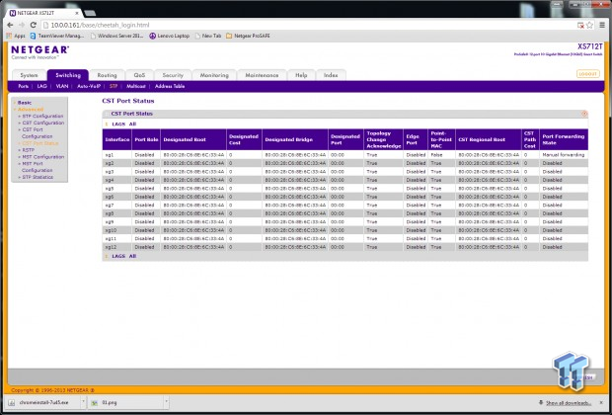
Task: Click the LOGOUT button
Action: click(587, 74)
